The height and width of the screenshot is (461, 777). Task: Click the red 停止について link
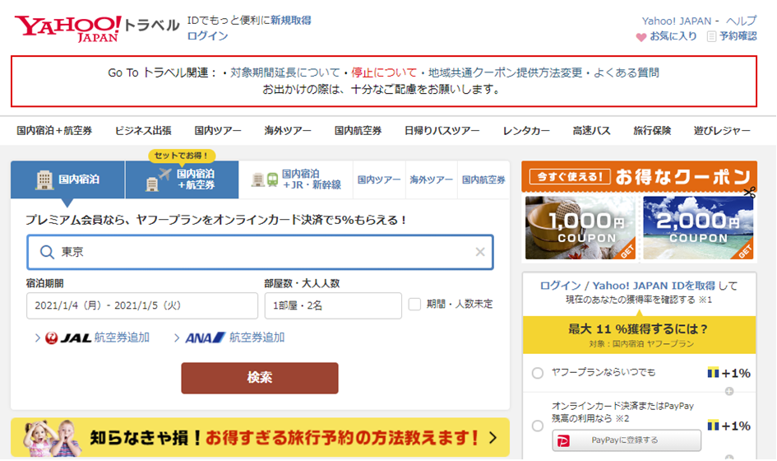pos(384,73)
